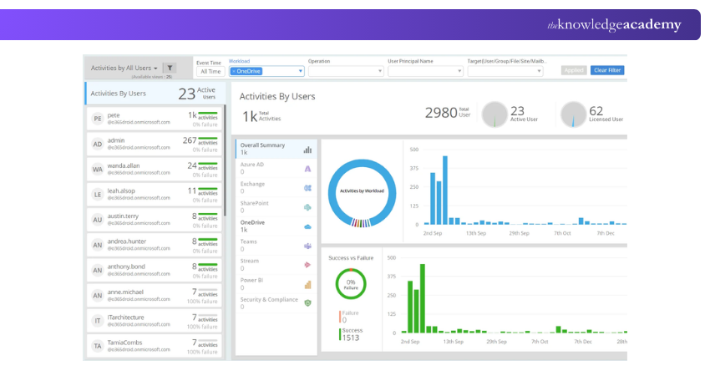
Task: Remove the OneDrive tag from Workload filter
Action: point(234,71)
